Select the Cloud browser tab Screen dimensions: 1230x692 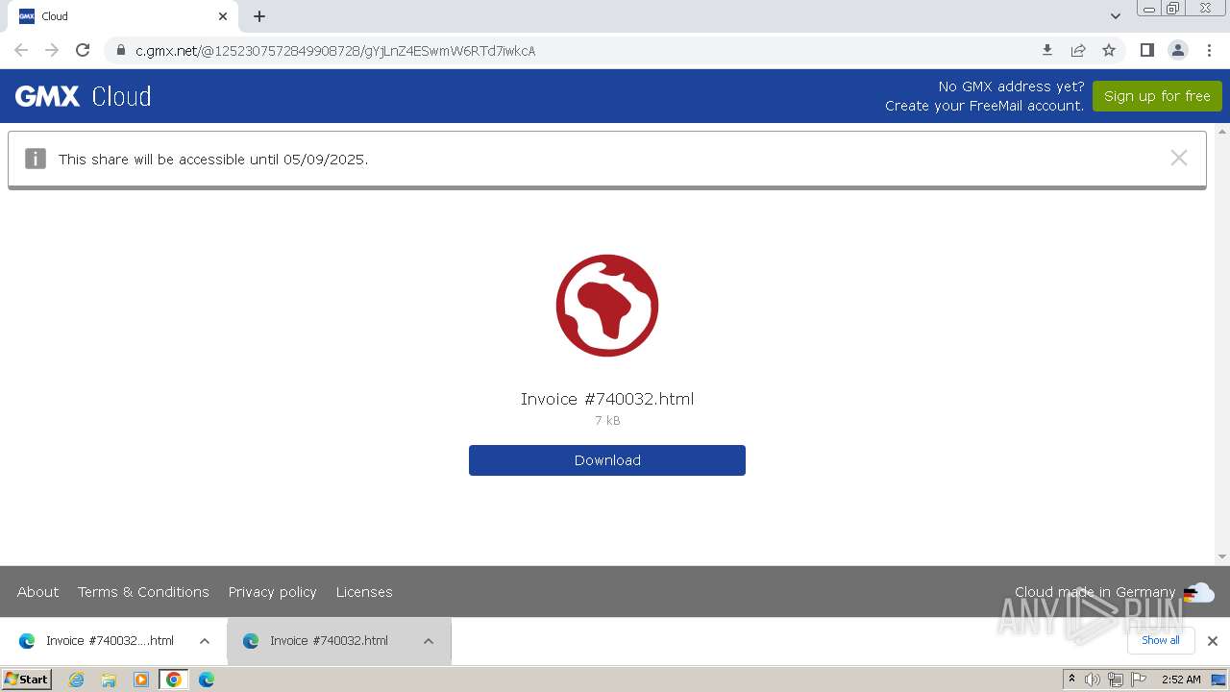(x=122, y=16)
